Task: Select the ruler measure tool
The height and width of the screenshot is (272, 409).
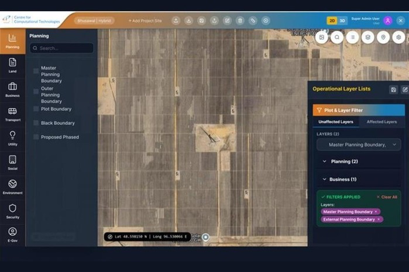Action: [x=253, y=20]
